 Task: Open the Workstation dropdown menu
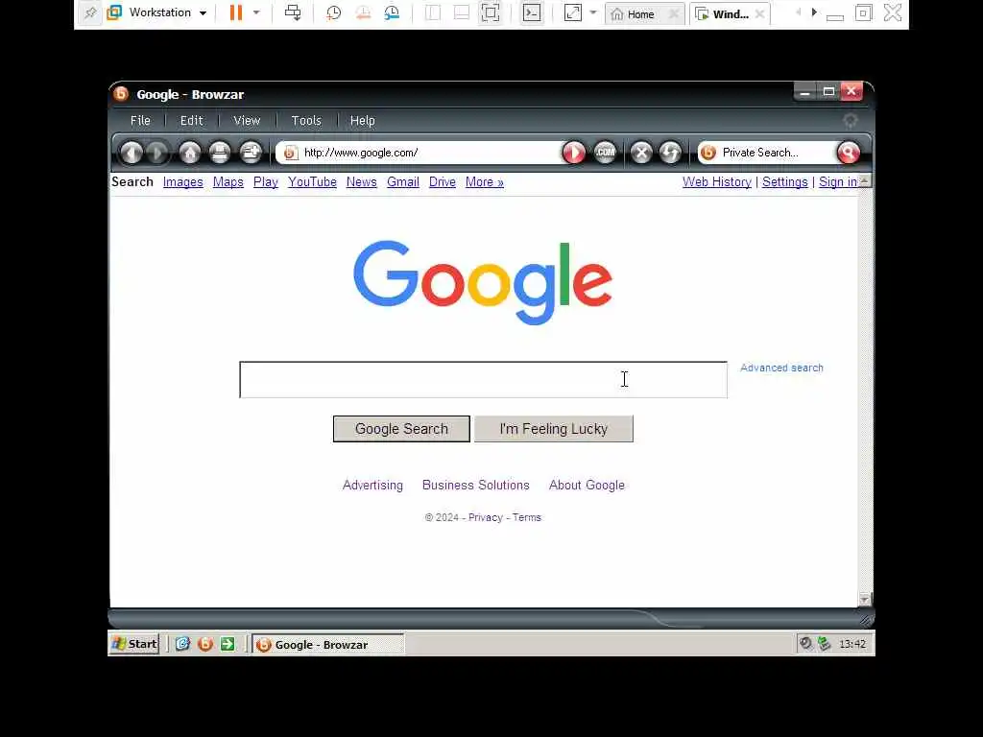pyautogui.click(x=157, y=12)
